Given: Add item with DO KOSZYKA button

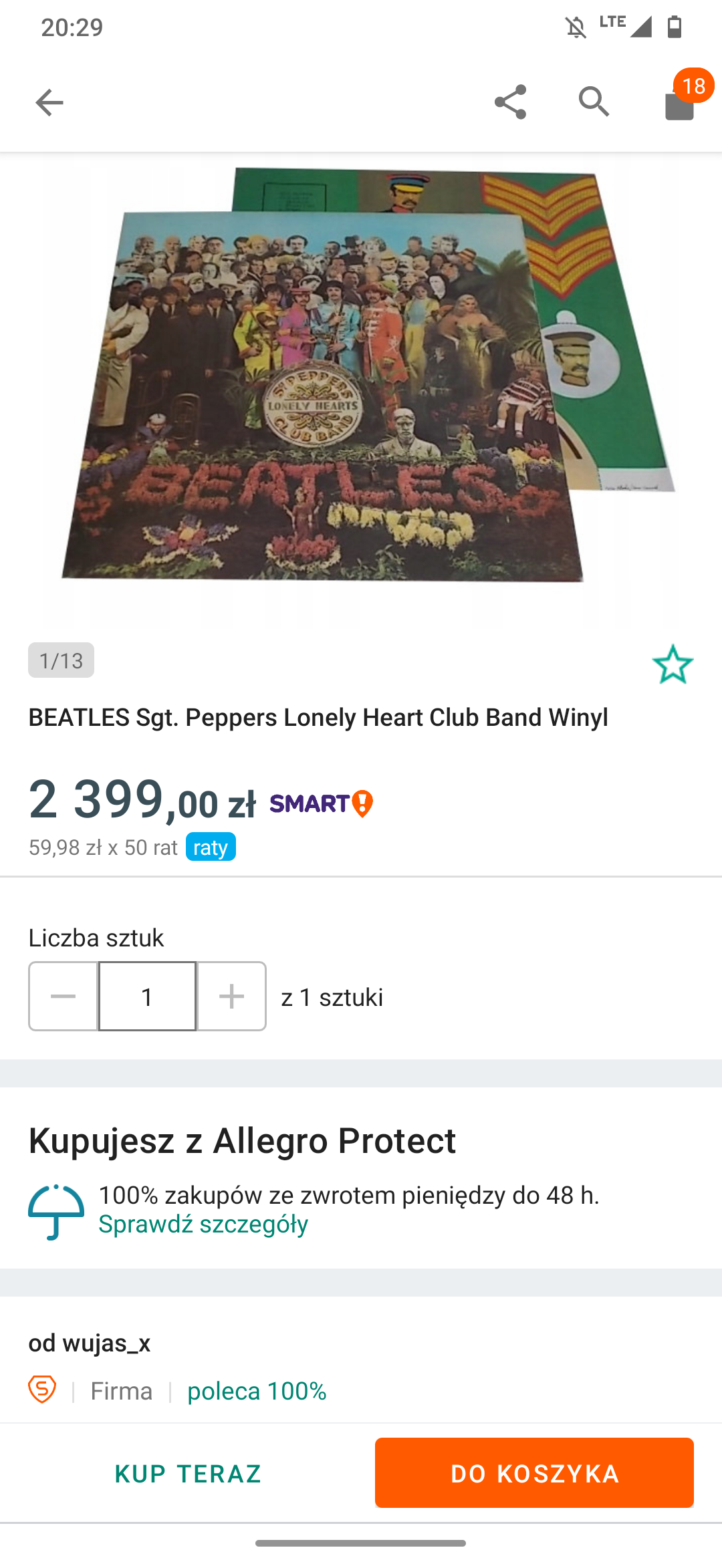Looking at the screenshot, I should tap(534, 1473).
